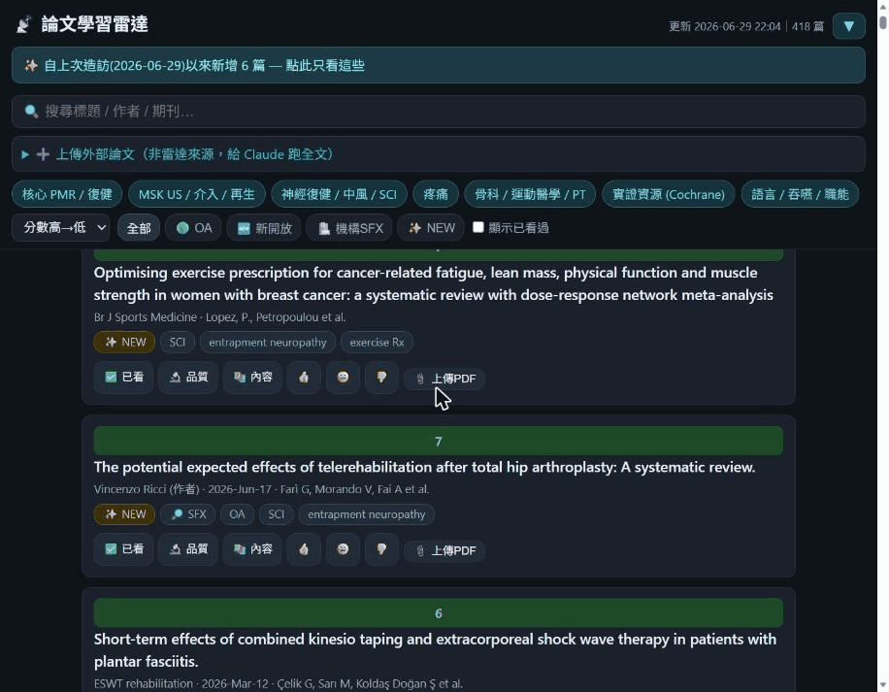The height and width of the screenshot is (692, 889).
Task: Expand the 上傳外部論文 section triangle
Action: tap(25, 154)
